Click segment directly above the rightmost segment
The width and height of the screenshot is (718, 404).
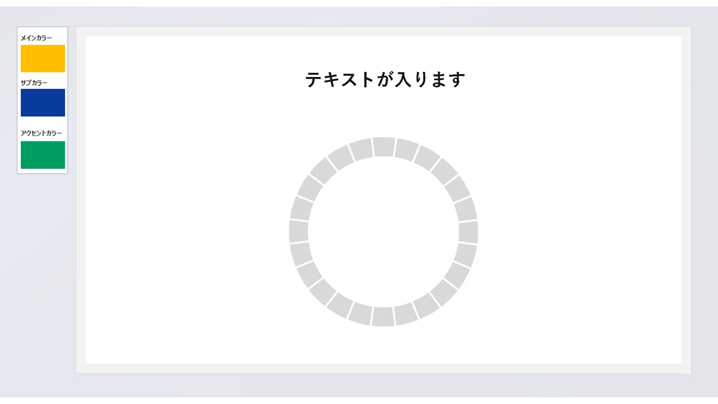coord(466,209)
